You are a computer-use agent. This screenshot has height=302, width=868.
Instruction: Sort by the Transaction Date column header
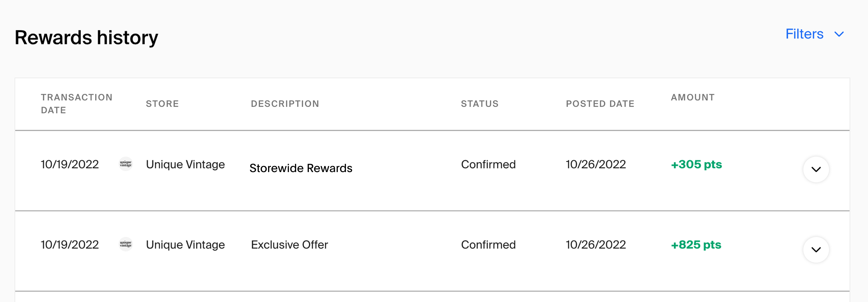76,104
